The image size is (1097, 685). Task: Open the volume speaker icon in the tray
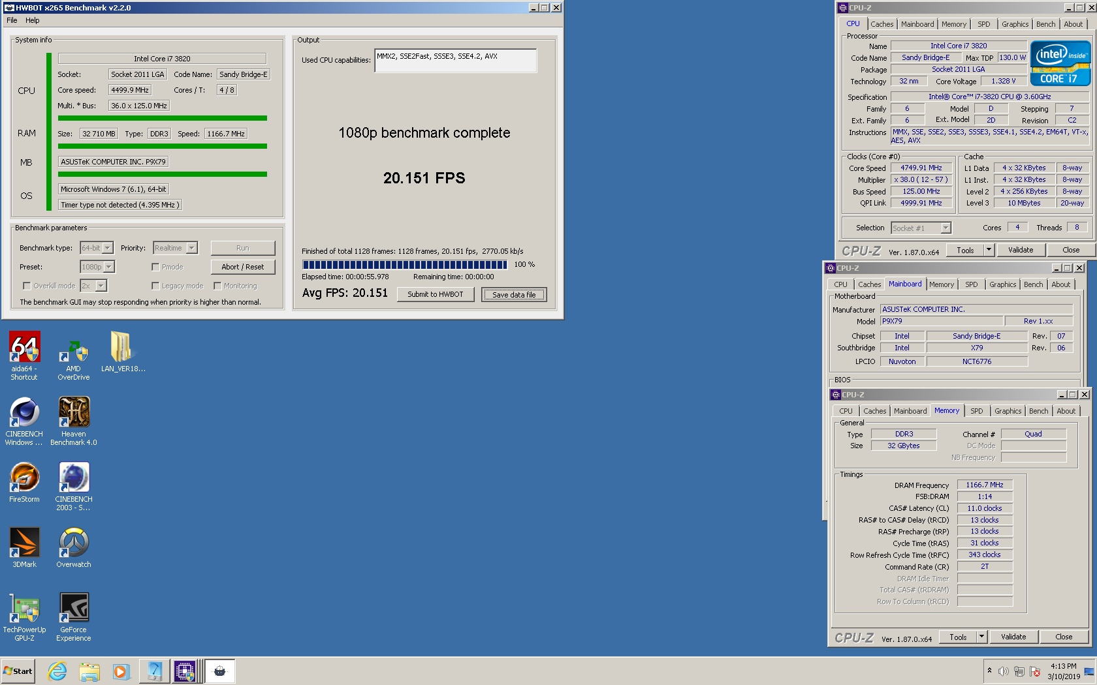tap(1004, 671)
